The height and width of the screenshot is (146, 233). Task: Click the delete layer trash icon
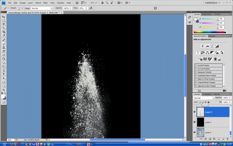228,139
